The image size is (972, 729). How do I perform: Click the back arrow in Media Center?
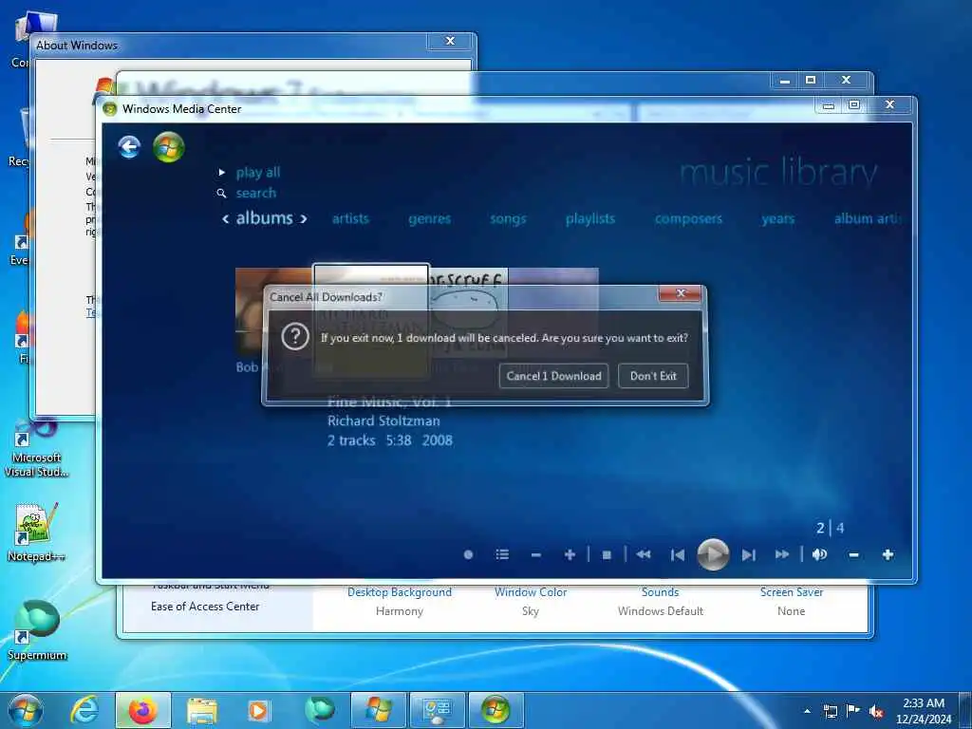129,147
